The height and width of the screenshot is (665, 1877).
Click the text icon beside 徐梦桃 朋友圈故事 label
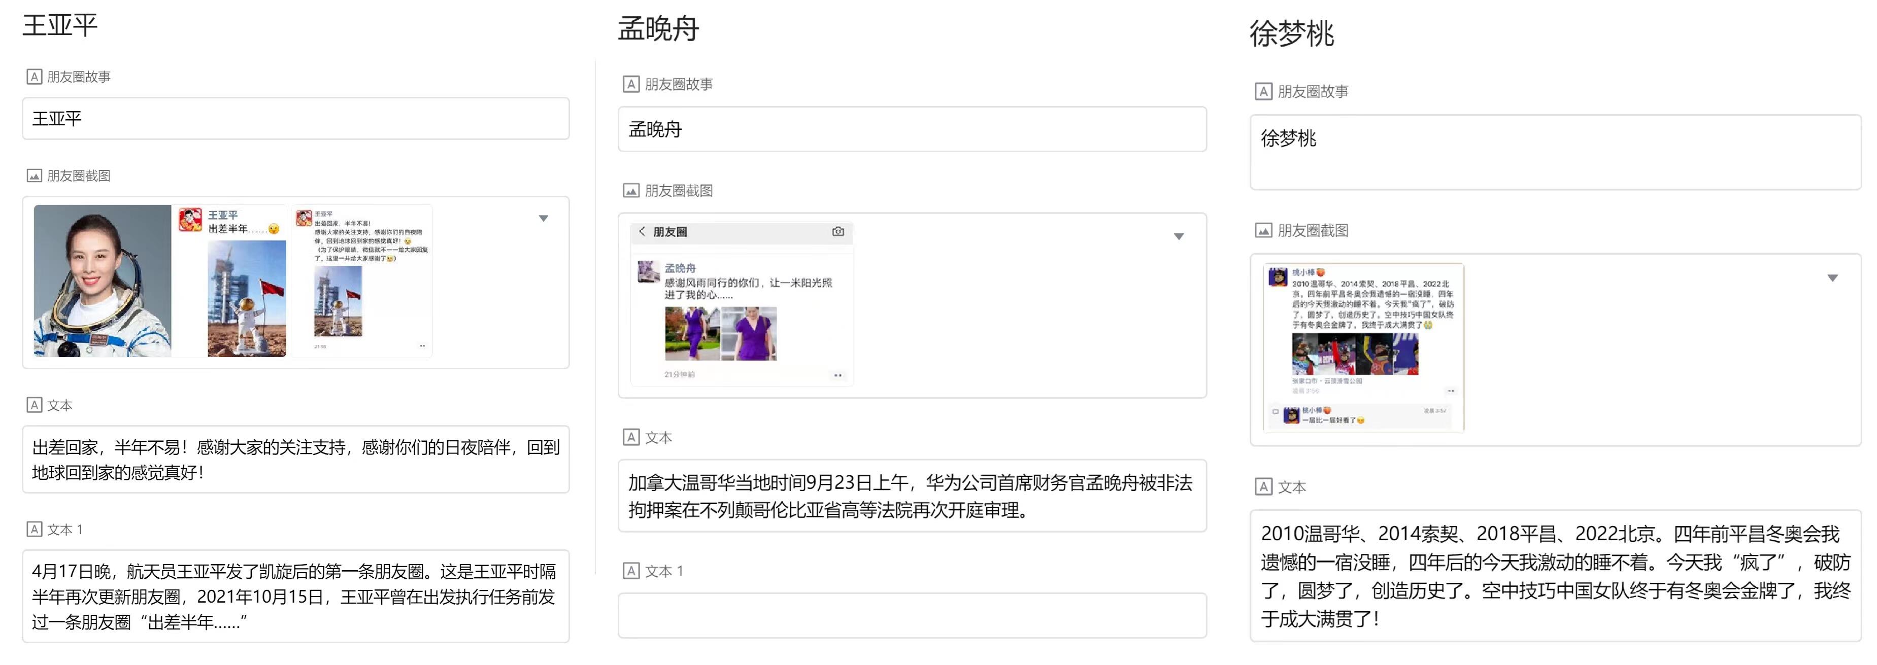(x=1263, y=92)
